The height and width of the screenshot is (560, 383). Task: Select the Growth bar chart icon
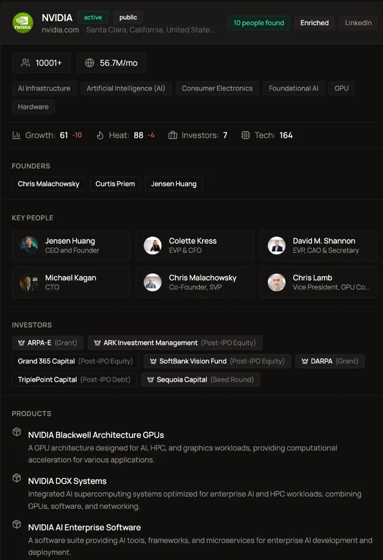coord(16,135)
